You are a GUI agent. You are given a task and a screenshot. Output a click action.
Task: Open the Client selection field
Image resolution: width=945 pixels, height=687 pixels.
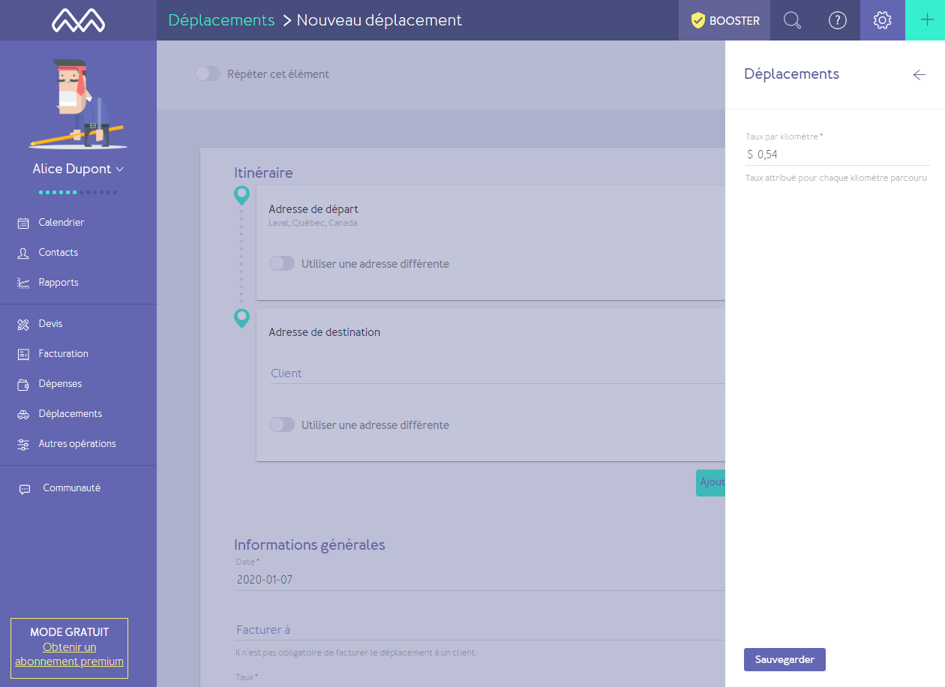[x=497, y=373]
